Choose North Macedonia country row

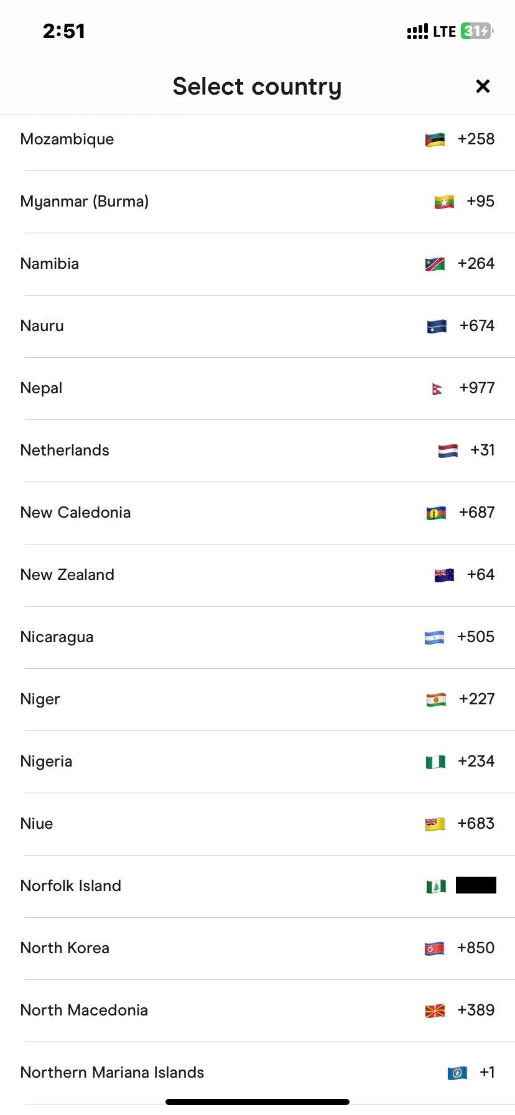(x=257, y=1010)
